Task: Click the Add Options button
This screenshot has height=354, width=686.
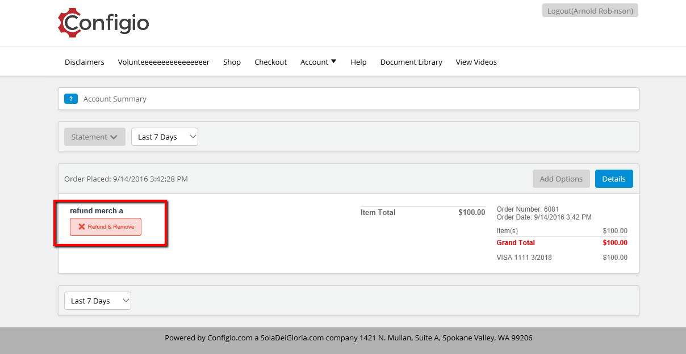Action: click(x=561, y=179)
